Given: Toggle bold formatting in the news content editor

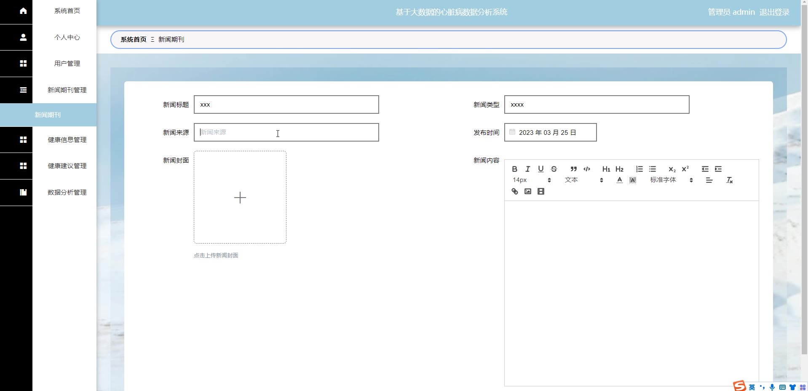Looking at the screenshot, I should [x=514, y=169].
